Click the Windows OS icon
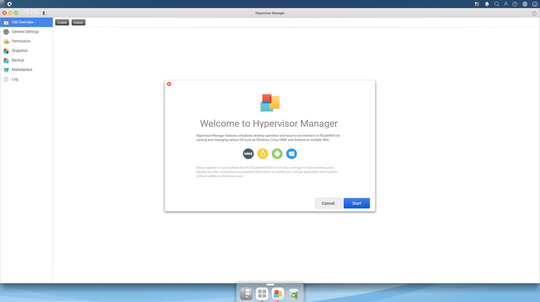Screen dimensions: 540x302 (x=292, y=154)
